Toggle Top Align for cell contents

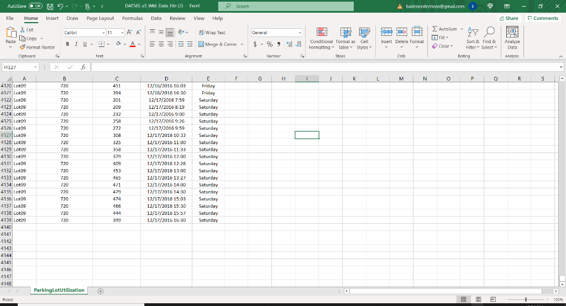pyautogui.click(x=153, y=32)
